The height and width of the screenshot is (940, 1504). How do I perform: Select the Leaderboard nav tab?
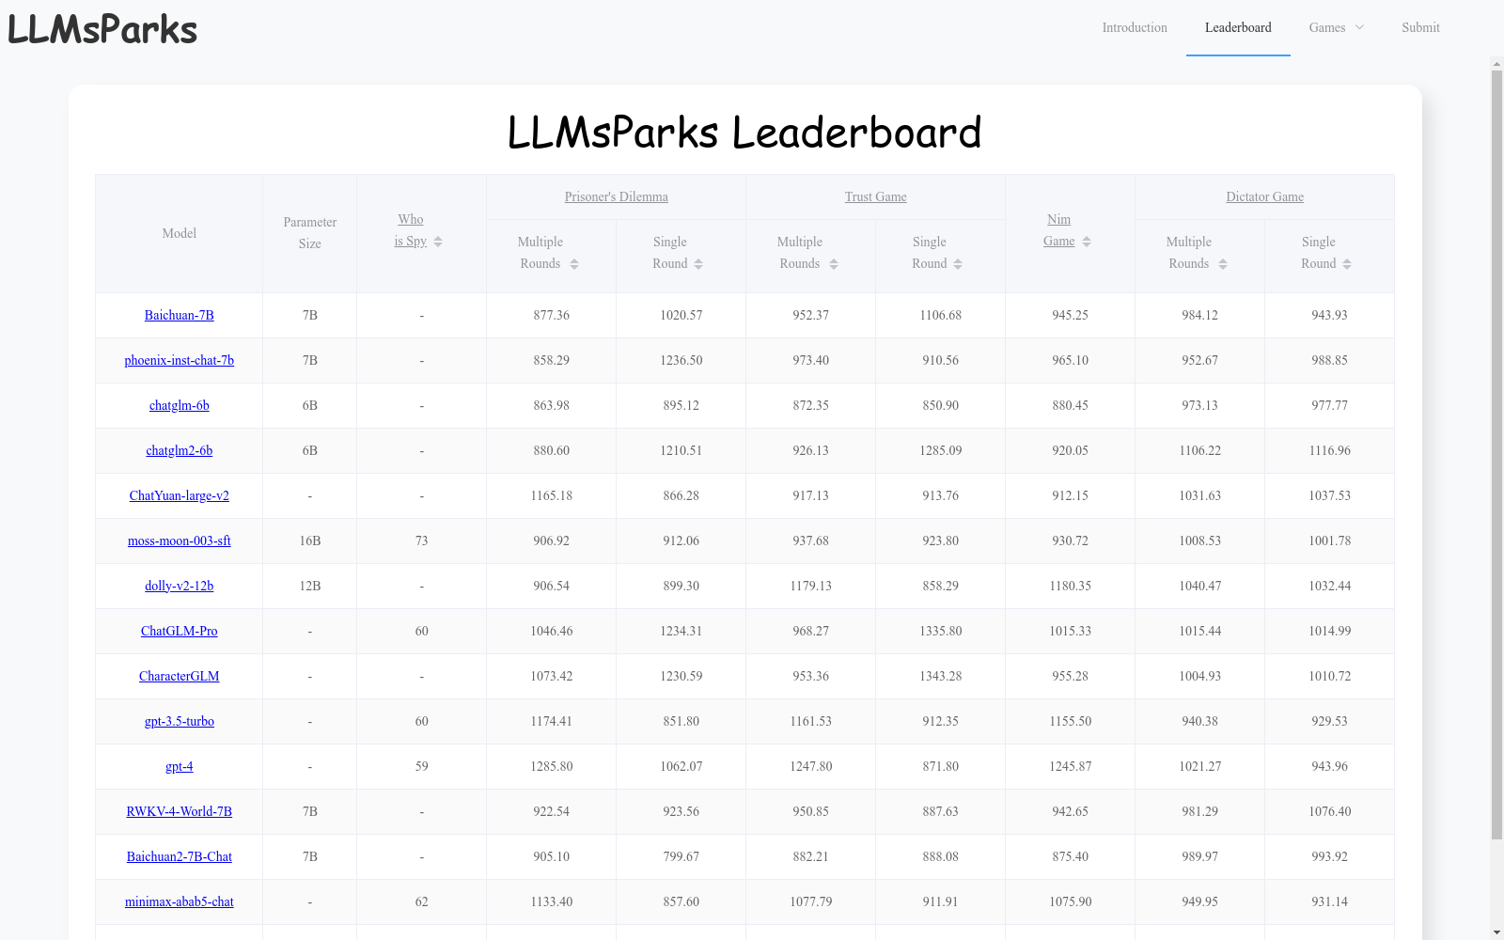point(1238,27)
